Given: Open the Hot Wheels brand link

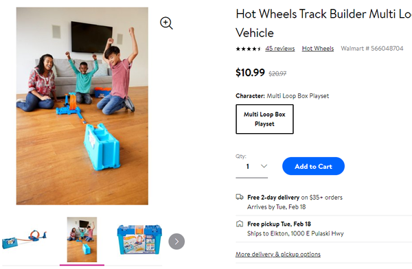Looking at the screenshot, I should coord(318,49).
